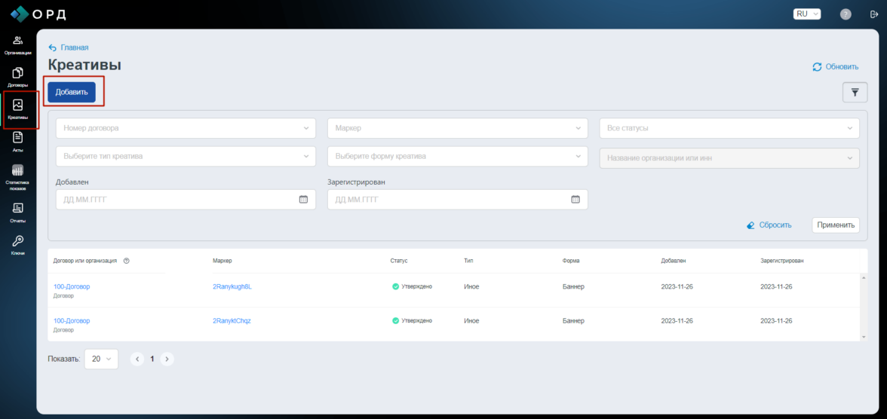The width and height of the screenshot is (887, 419).
Task: Select the Креативы sidebar tab
Action: click(x=18, y=109)
